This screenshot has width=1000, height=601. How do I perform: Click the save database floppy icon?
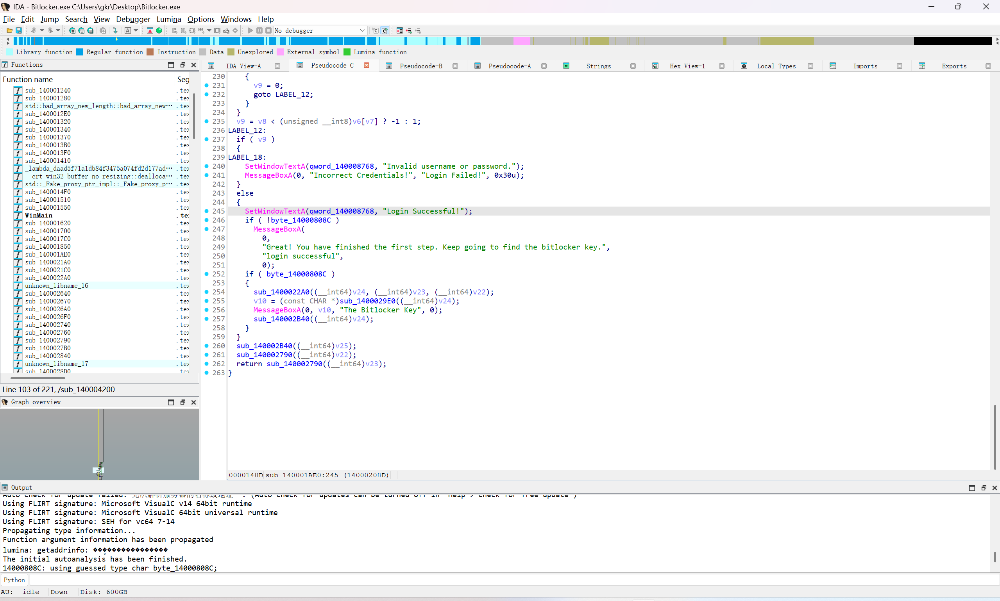[x=19, y=30]
